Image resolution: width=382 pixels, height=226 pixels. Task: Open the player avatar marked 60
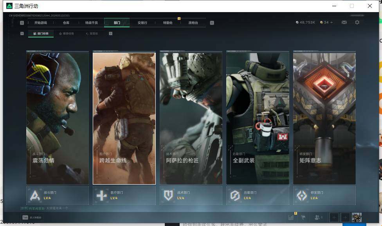pyautogui.click(x=357, y=217)
